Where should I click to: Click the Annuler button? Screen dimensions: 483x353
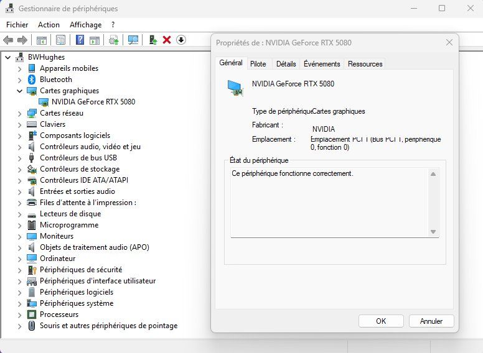tap(431, 321)
